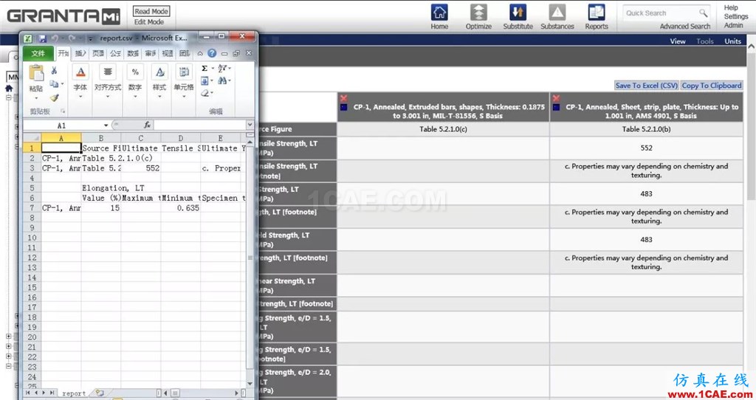Screen dimensions: 756x400
Task: Open the Styles (样式) group
Action: point(159,80)
